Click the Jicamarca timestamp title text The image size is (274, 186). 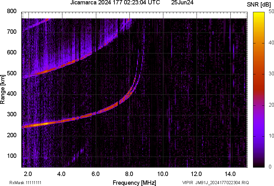click(115, 3)
